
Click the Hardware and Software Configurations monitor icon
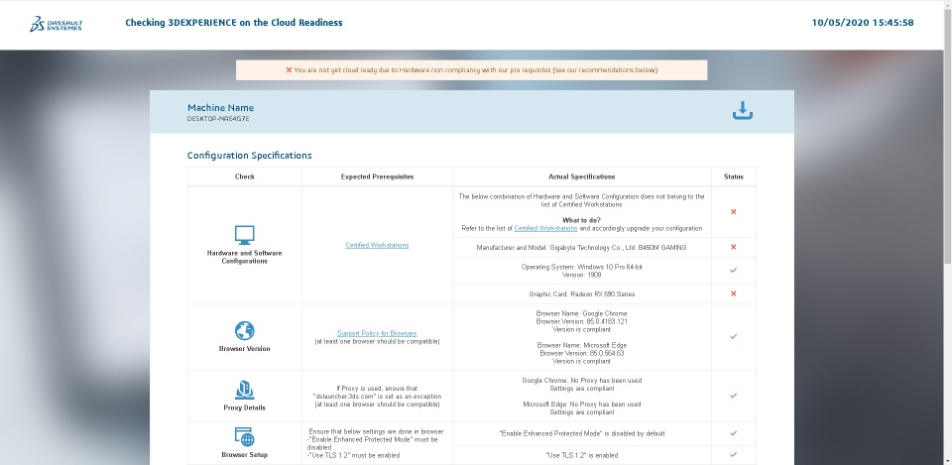coord(244,235)
